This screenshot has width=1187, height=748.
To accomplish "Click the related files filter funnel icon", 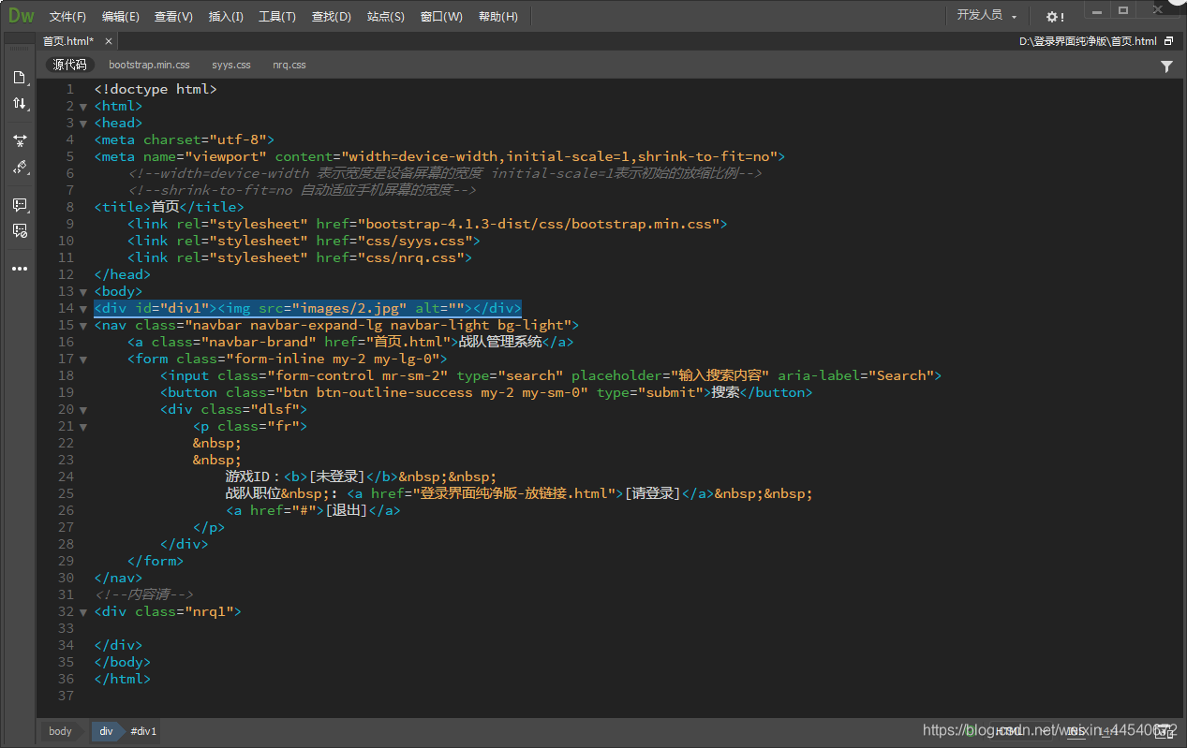I will [x=1166, y=66].
